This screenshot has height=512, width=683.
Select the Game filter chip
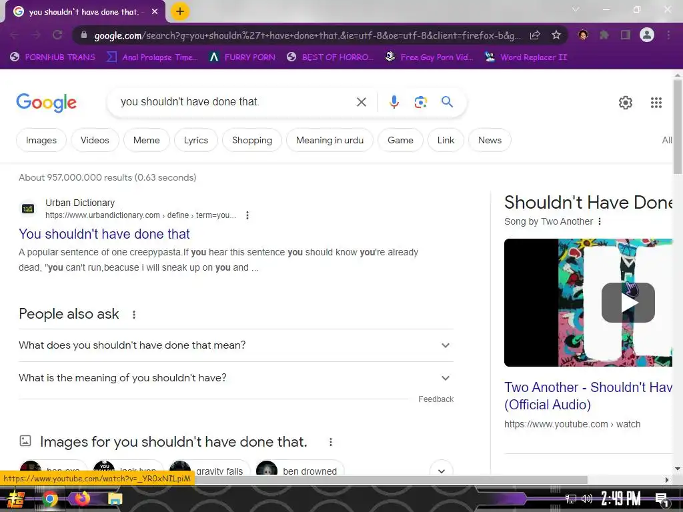tap(400, 140)
